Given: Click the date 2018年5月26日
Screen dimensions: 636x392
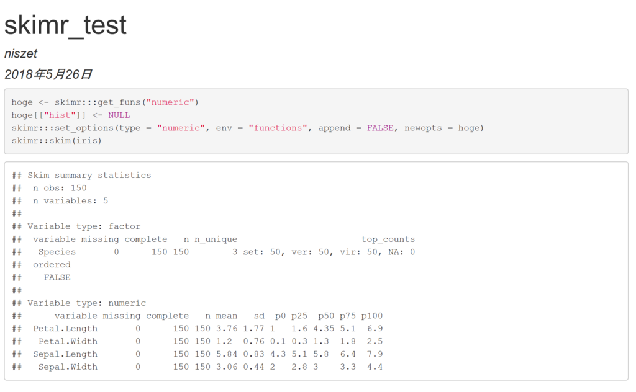Looking at the screenshot, I should [x=48, y=74].
